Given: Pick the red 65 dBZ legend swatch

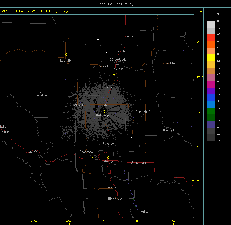Looking at the screenshot, I should pyautogui.click(x=211, y=37).
